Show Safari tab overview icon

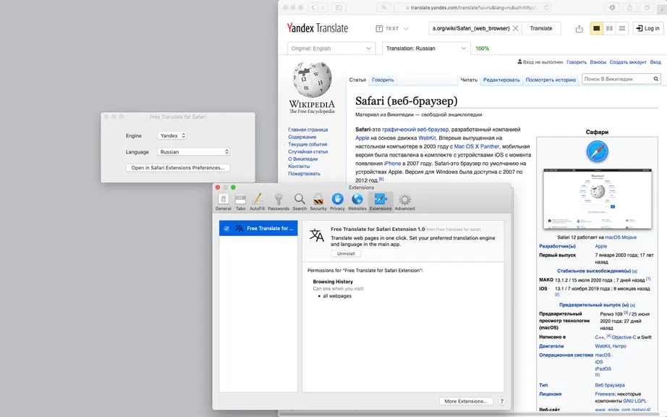click(647, 7)
